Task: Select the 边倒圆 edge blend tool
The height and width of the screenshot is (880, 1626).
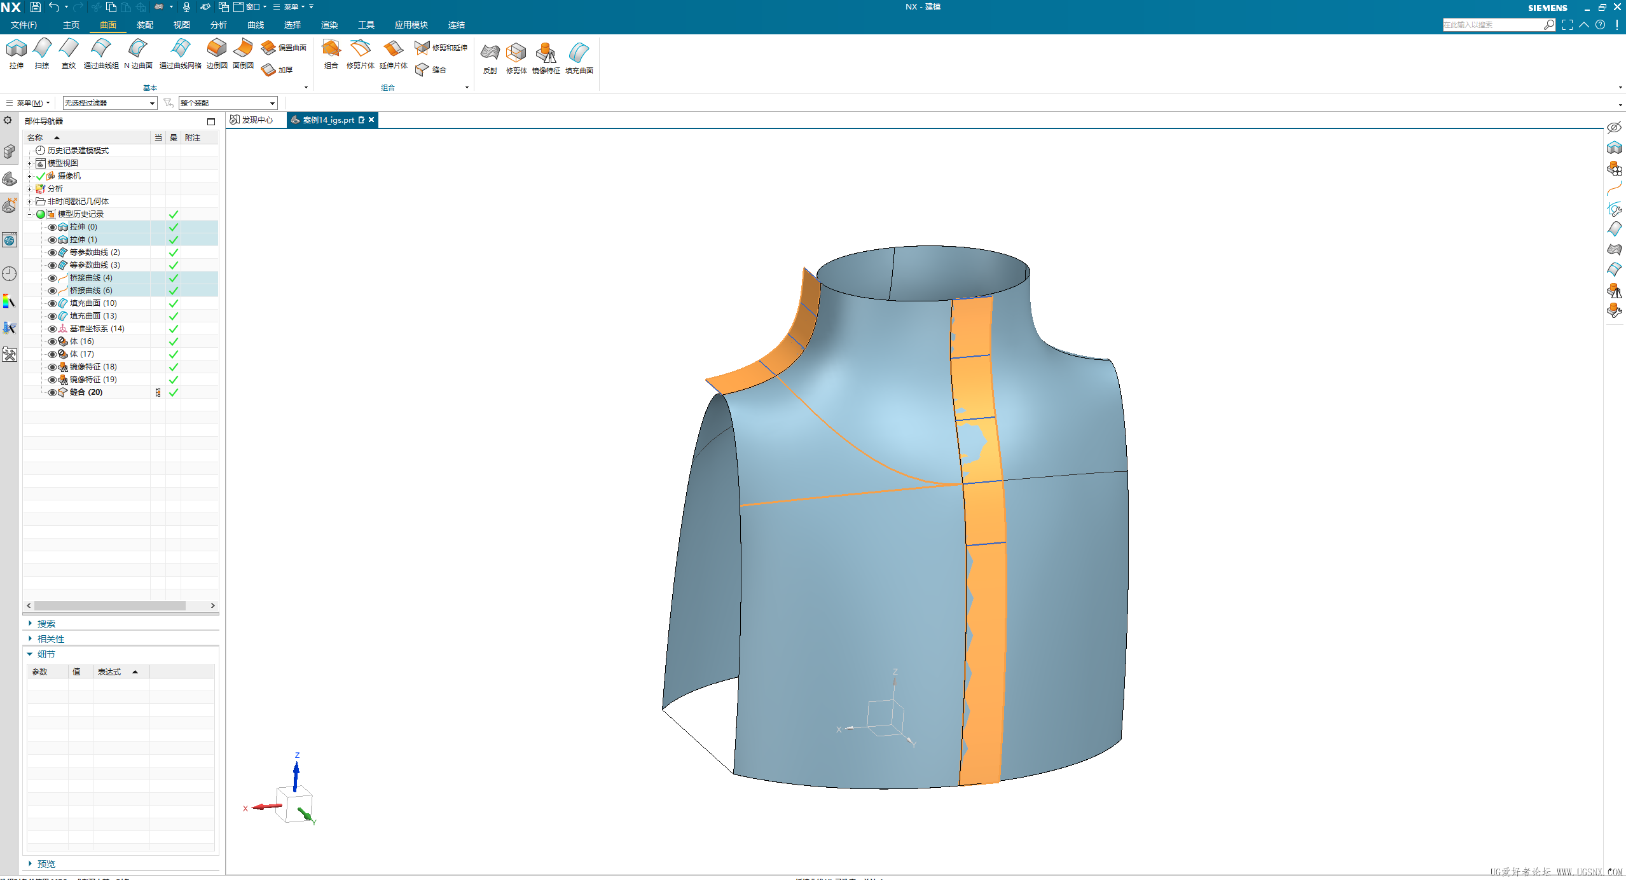Action: click(217, 53)
